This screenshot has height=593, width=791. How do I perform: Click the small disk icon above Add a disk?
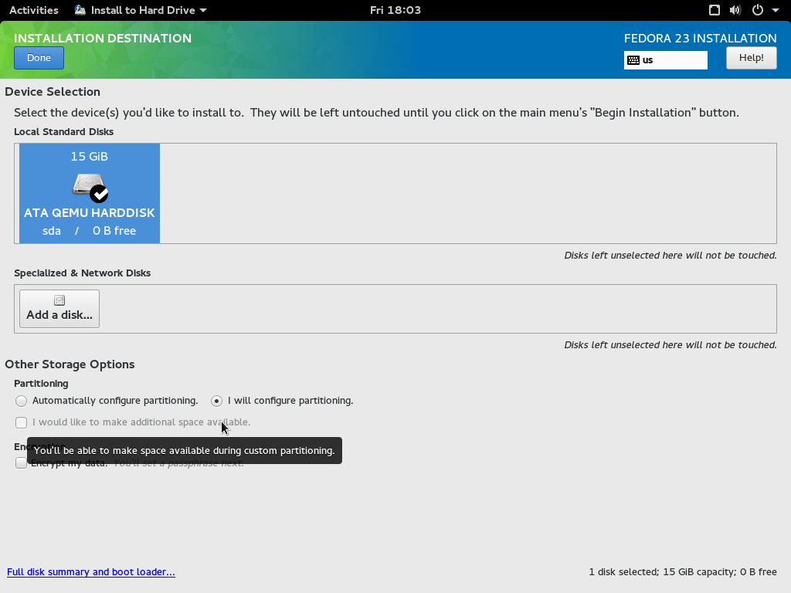click(x=59, y=300)
